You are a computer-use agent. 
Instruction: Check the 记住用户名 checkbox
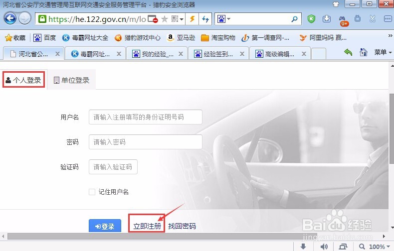(92, 192)
